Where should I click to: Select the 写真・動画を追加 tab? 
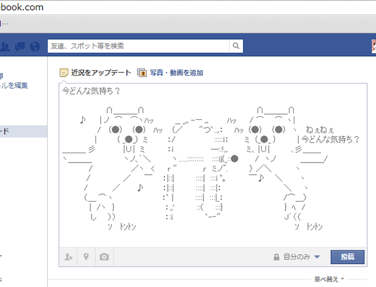(x=176, y=72)
